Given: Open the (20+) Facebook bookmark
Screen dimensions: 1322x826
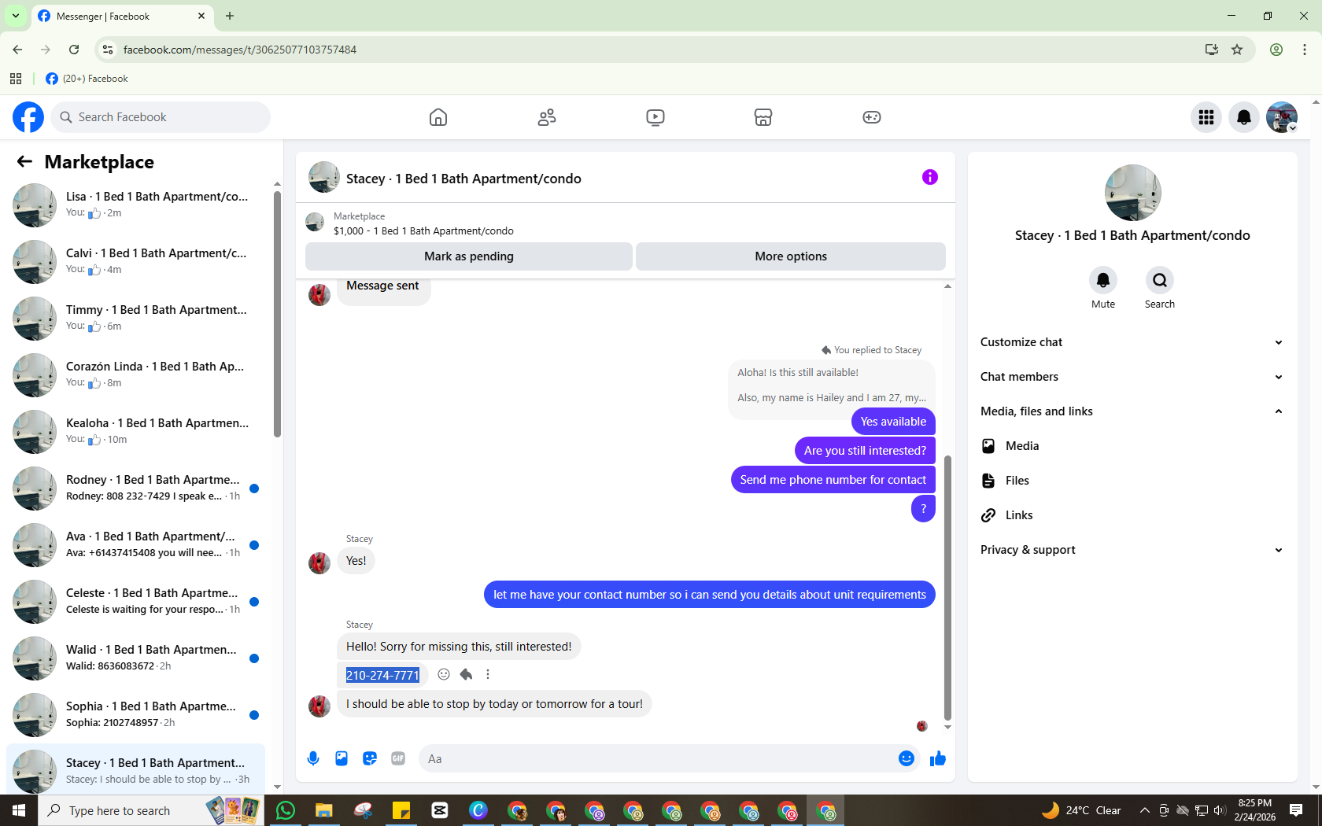Looking at the screenshot, I should [87, 79].
